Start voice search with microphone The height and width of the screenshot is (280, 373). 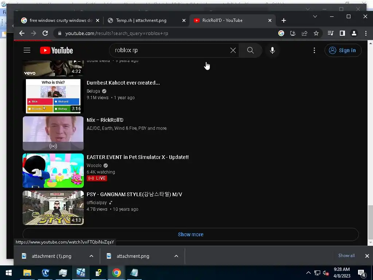tap(272, 50)
